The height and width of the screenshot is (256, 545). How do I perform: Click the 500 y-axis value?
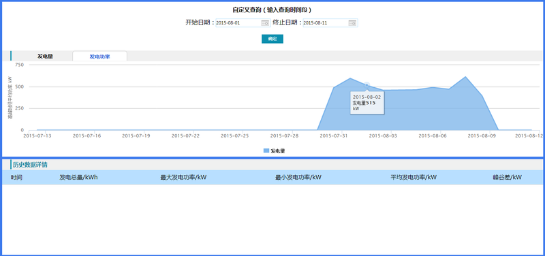20,86
